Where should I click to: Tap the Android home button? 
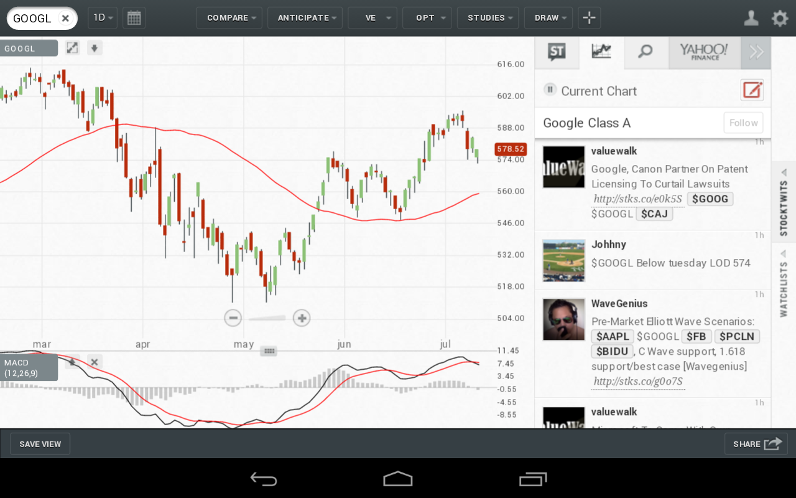click(x=398, y=479)
